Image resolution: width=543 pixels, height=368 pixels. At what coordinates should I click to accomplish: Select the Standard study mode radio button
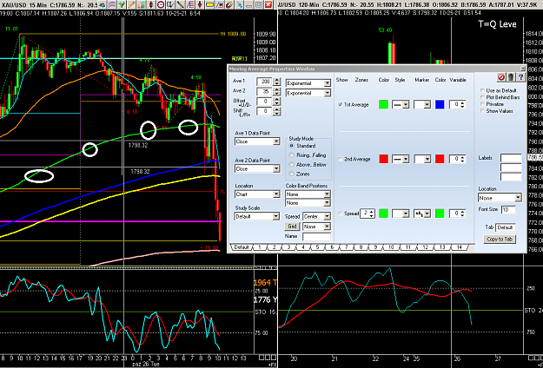click(x=291, y=146)
